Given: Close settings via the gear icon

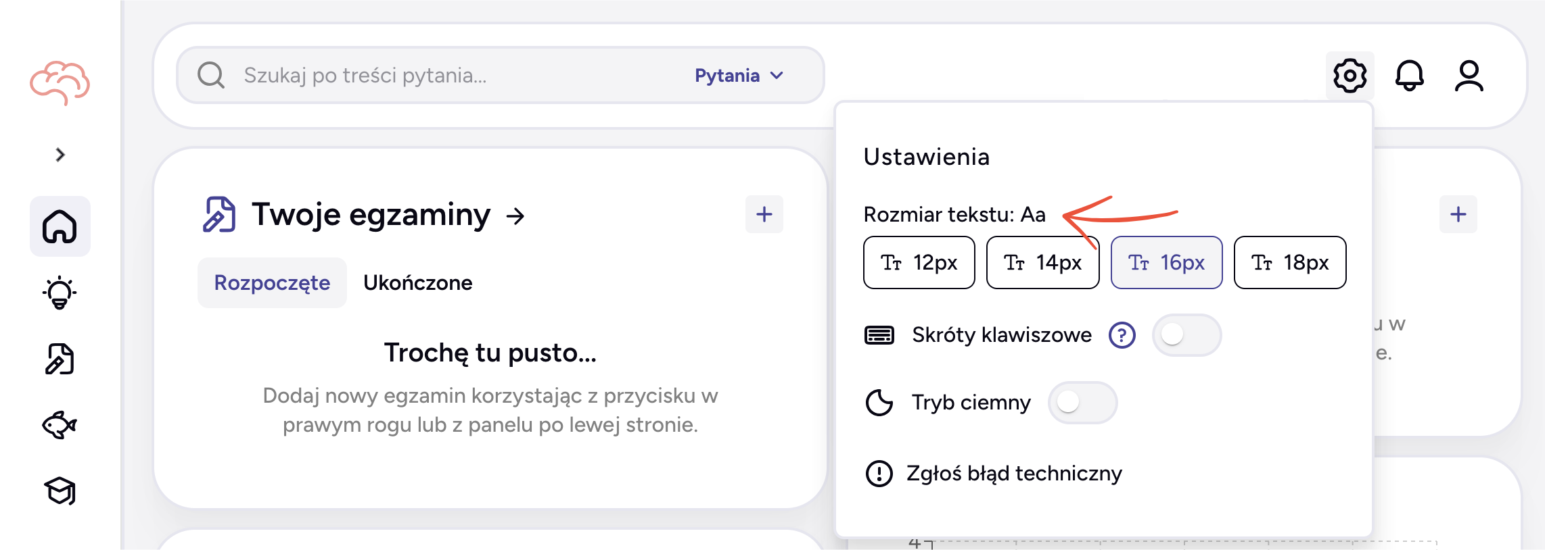Looking at the screenshot, I should (1350, 75).
